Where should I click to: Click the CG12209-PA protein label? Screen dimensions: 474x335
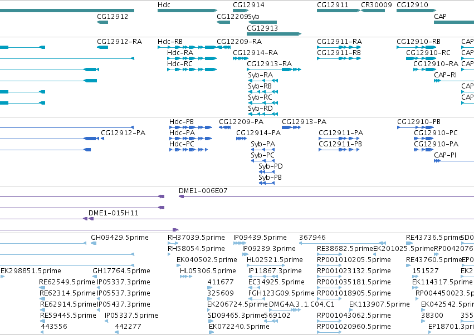click(241, 122)
